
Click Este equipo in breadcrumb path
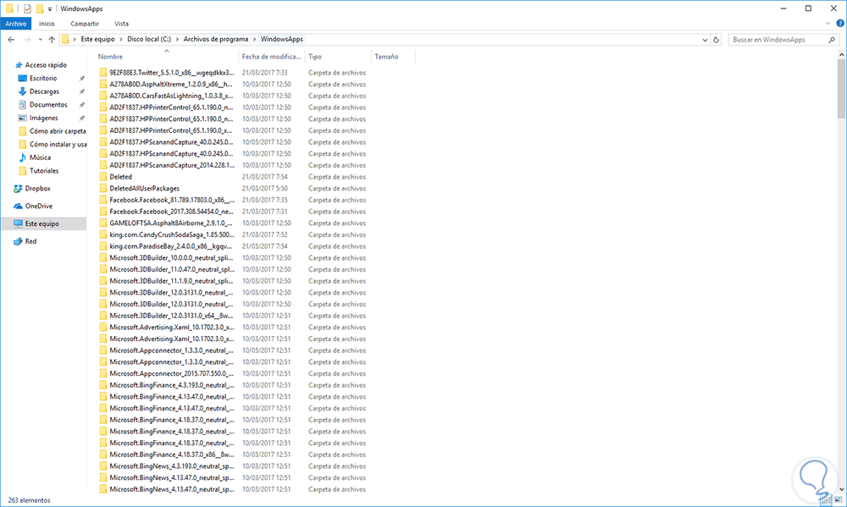tap(97, 39)
